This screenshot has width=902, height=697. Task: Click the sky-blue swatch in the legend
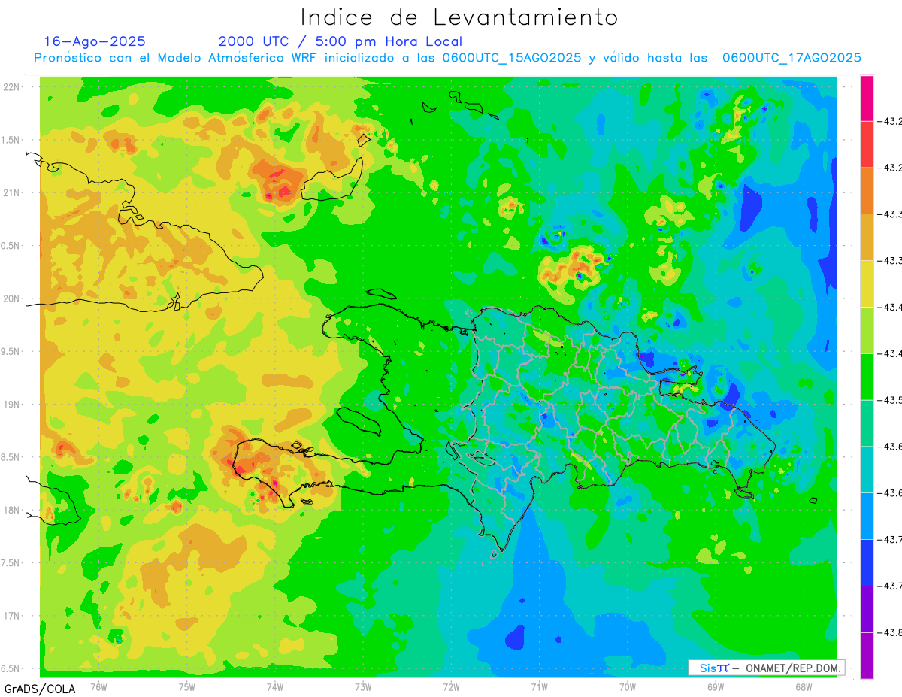(867, 516)
